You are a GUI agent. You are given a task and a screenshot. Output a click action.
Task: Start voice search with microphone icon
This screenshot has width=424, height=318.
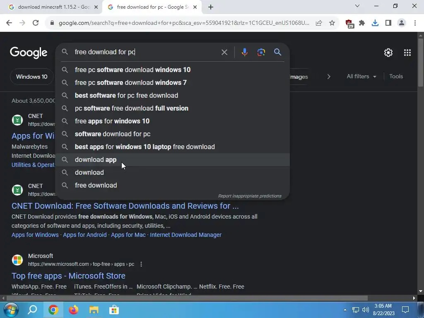point(244,52)
